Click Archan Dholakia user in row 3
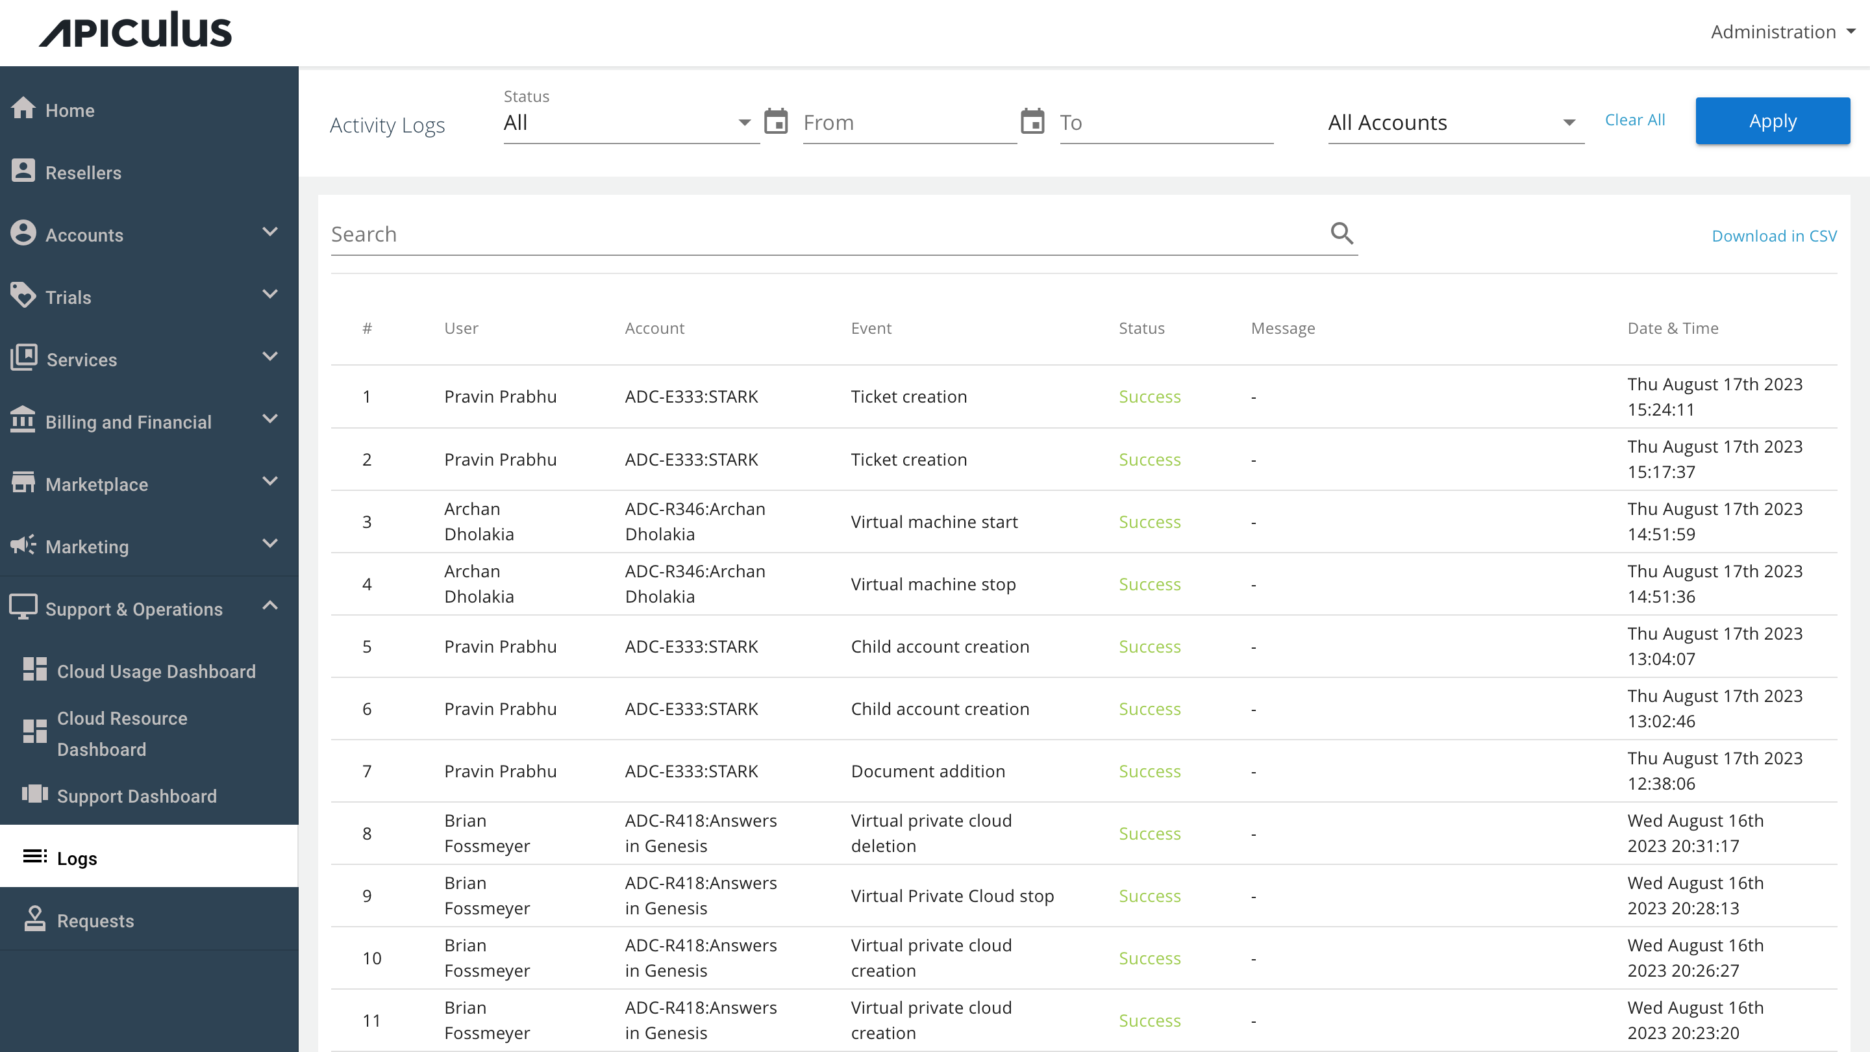The width and height of the screenshot is (1870, 1052). (479, 521)
